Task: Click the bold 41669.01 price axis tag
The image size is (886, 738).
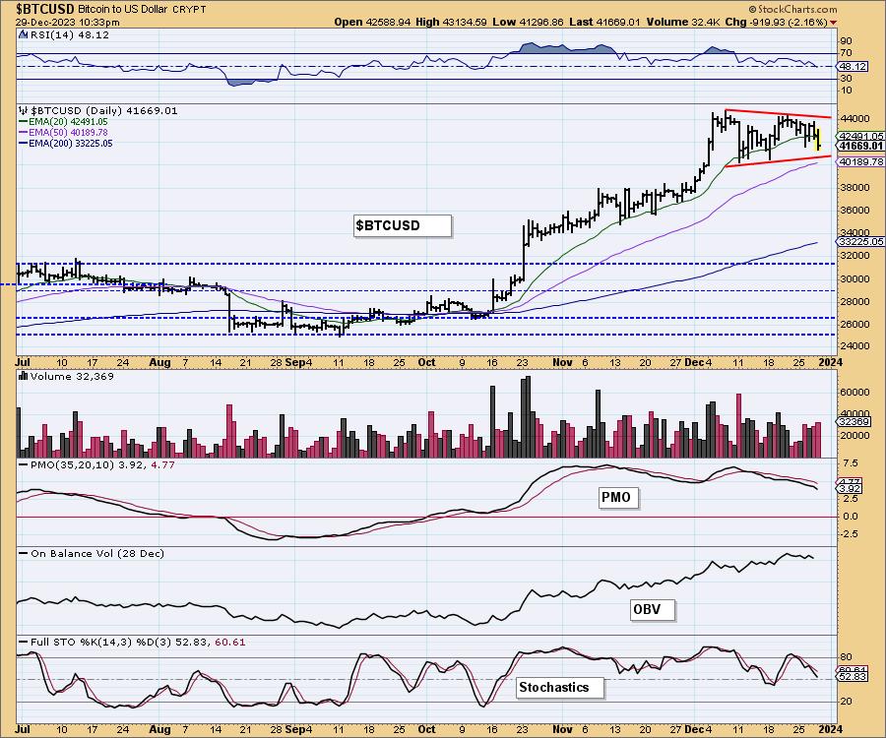Action: click(x=861, y=146)
